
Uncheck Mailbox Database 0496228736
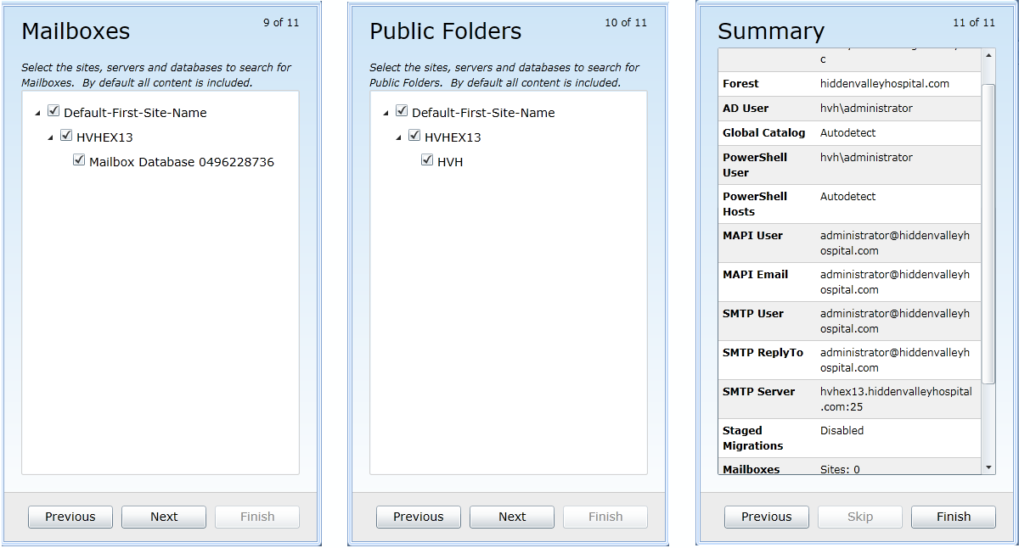click(x=79, y=160)
